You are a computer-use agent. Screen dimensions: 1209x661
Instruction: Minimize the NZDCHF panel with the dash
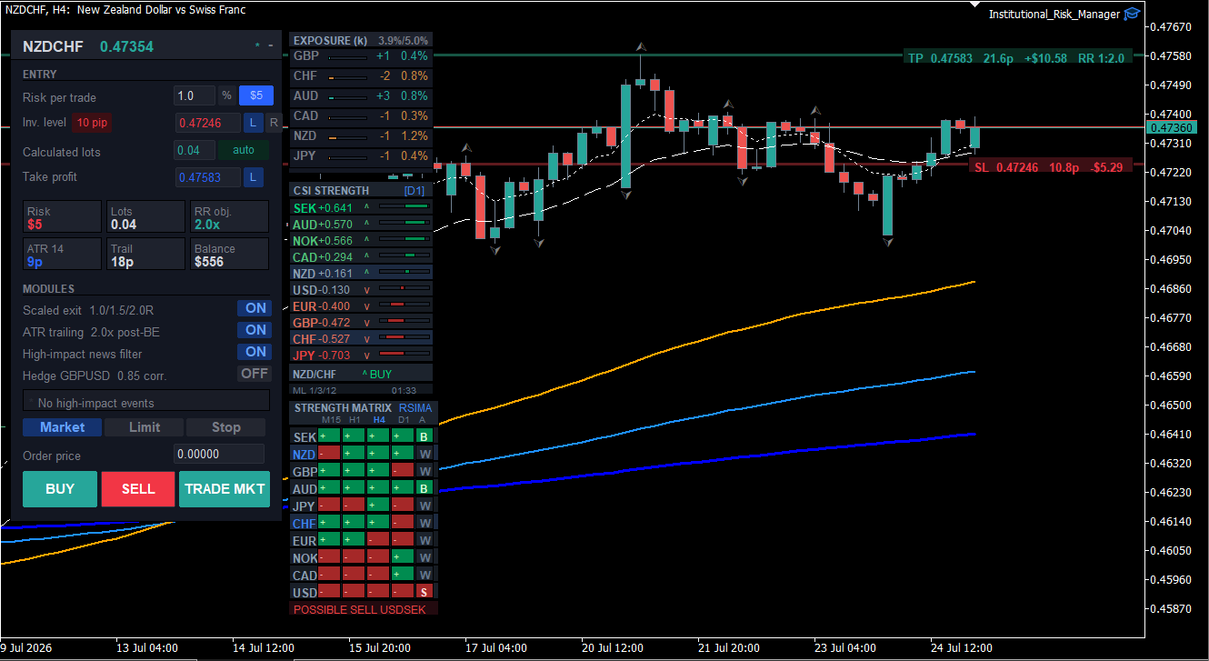[x=271, y=45]
